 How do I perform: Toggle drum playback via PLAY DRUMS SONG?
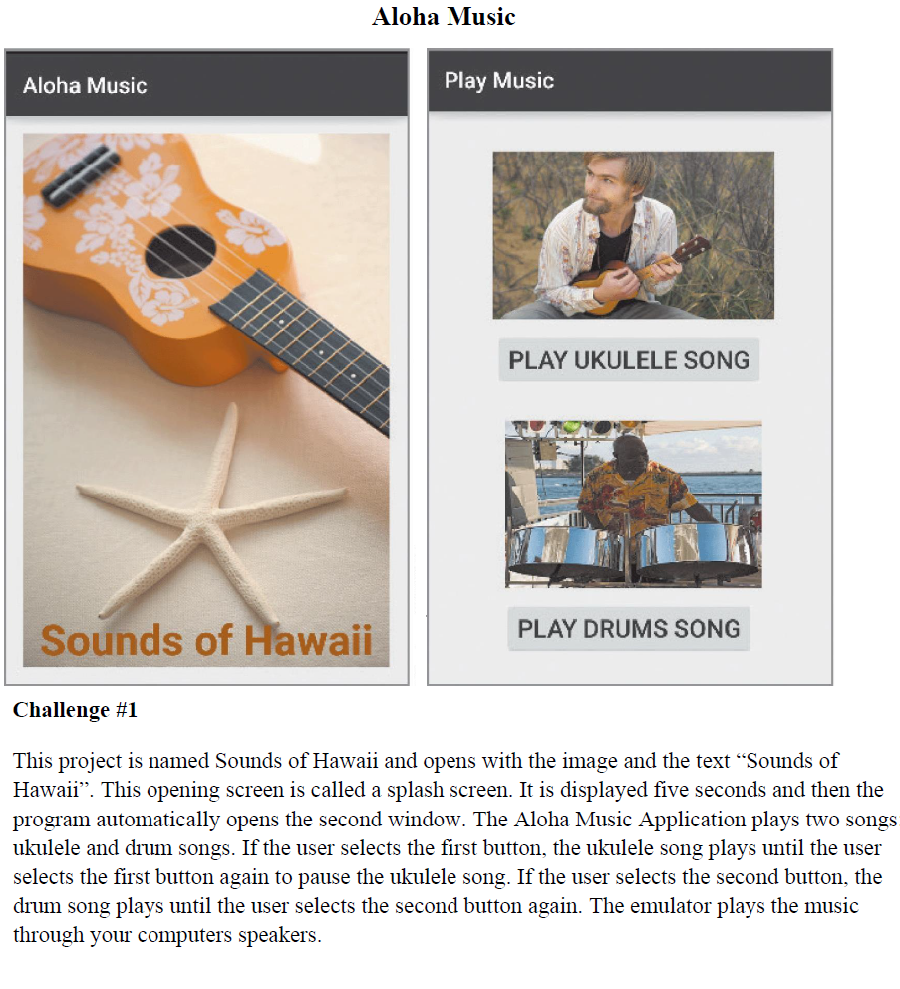628,628
